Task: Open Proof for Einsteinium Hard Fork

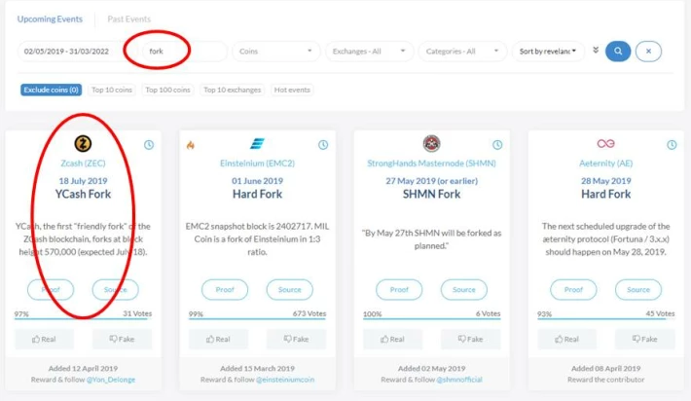Action: (225, 289)
